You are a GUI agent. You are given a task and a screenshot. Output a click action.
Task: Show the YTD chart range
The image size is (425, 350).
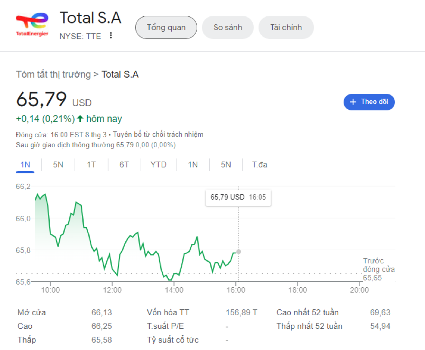pyautogui.click(x=158, y=164)
